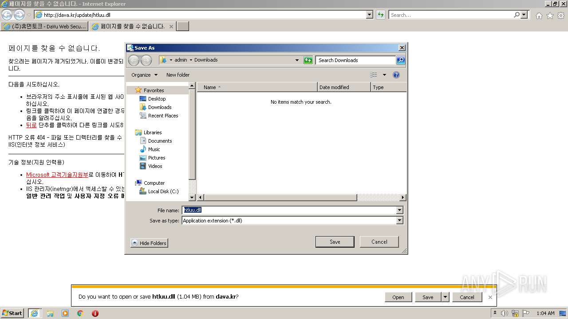568x319 pixels.
Task: Click the refresh icon beside the address bar
Action: pos(380,15)
